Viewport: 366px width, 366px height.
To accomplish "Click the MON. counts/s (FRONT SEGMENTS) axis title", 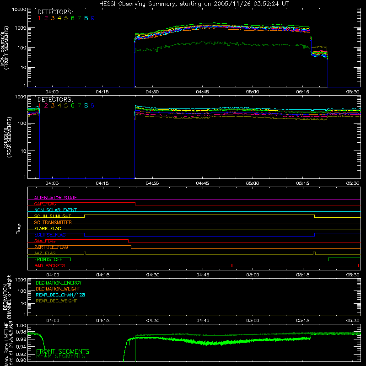I will 5,48.
